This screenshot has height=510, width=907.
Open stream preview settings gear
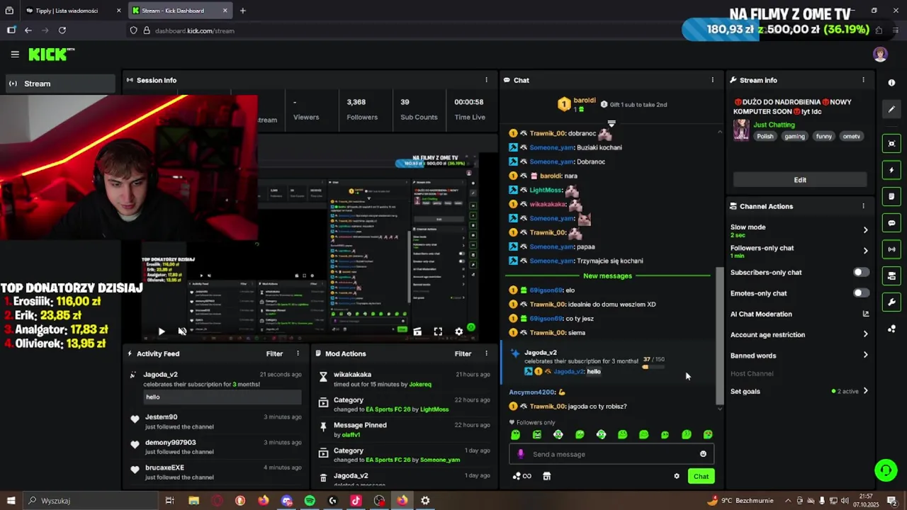point(458,331)
